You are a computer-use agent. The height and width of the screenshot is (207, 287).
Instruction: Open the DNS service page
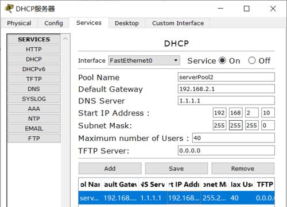34,89
